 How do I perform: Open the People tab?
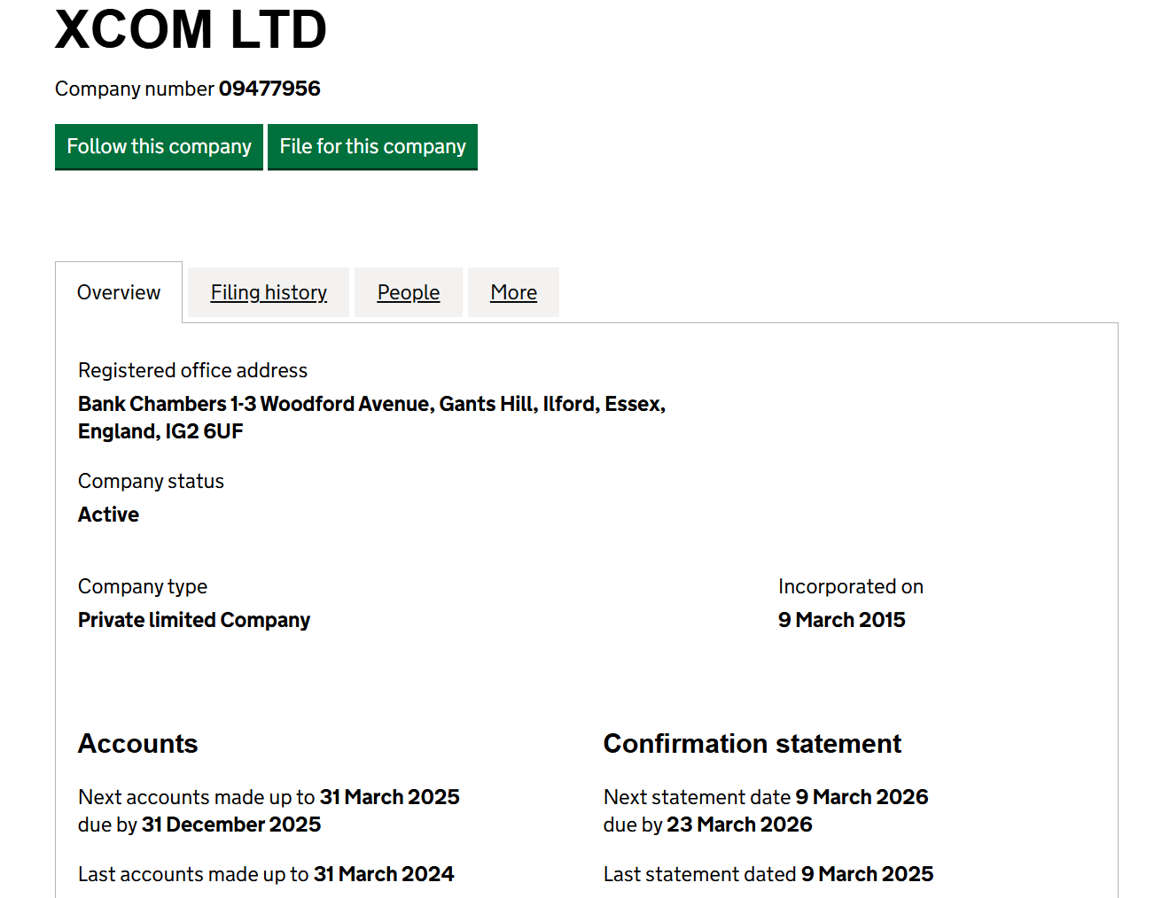tap(409, 292)
